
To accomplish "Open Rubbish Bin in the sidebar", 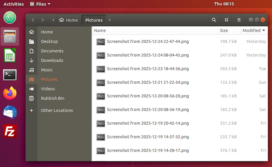I will pyautogui.click(x=58, y=98).
